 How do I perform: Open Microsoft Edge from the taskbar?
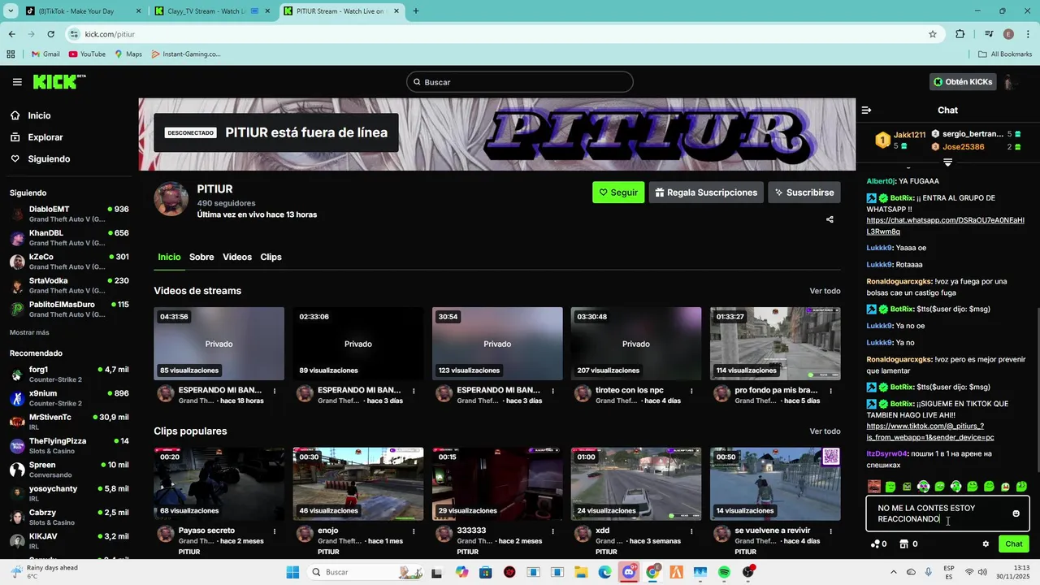604,572
